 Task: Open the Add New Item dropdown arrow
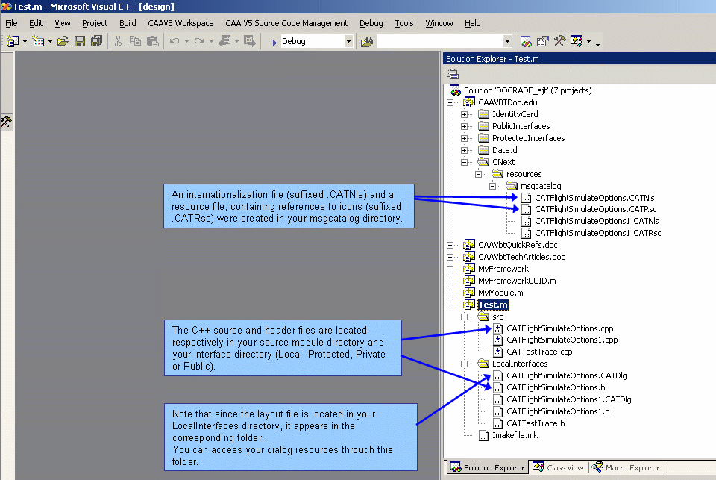pyautogui.click(x=50, y=41)
